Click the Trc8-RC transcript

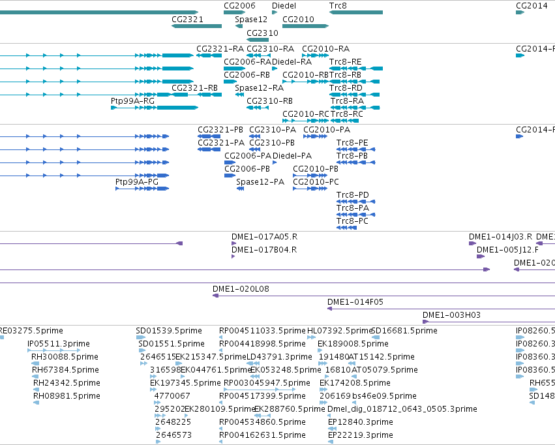tap(344, 121)
